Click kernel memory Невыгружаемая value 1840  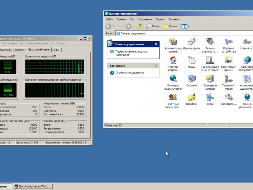click(x=81, y=132)
